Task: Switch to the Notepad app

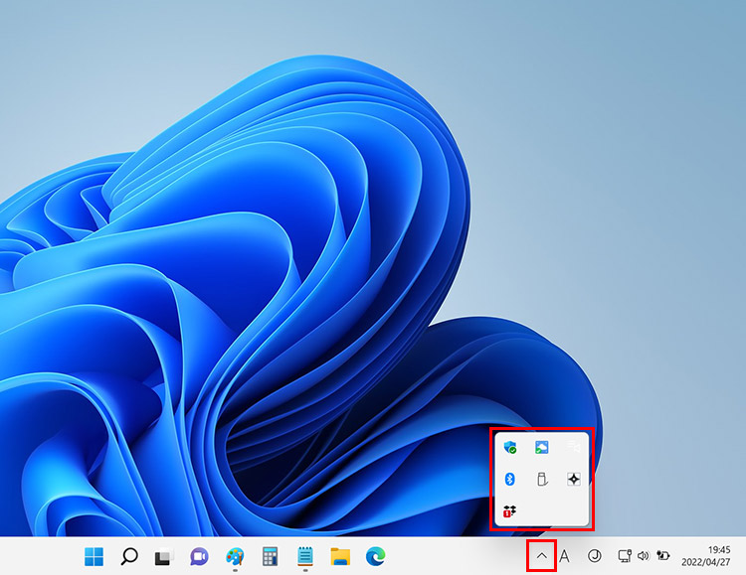Action: tap(305, 556)
